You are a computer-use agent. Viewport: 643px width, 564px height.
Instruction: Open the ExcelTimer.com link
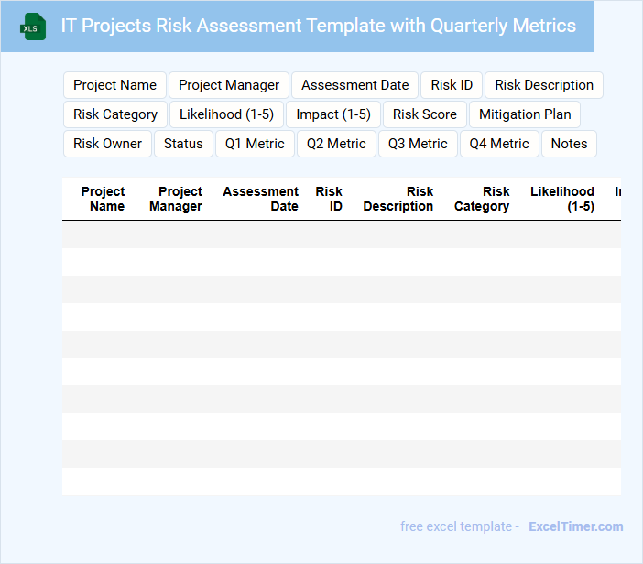pos(575,526)
